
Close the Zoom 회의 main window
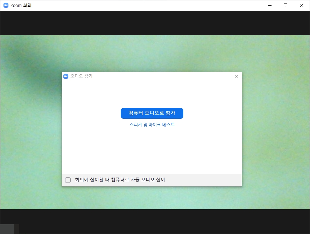pos(302,5)
